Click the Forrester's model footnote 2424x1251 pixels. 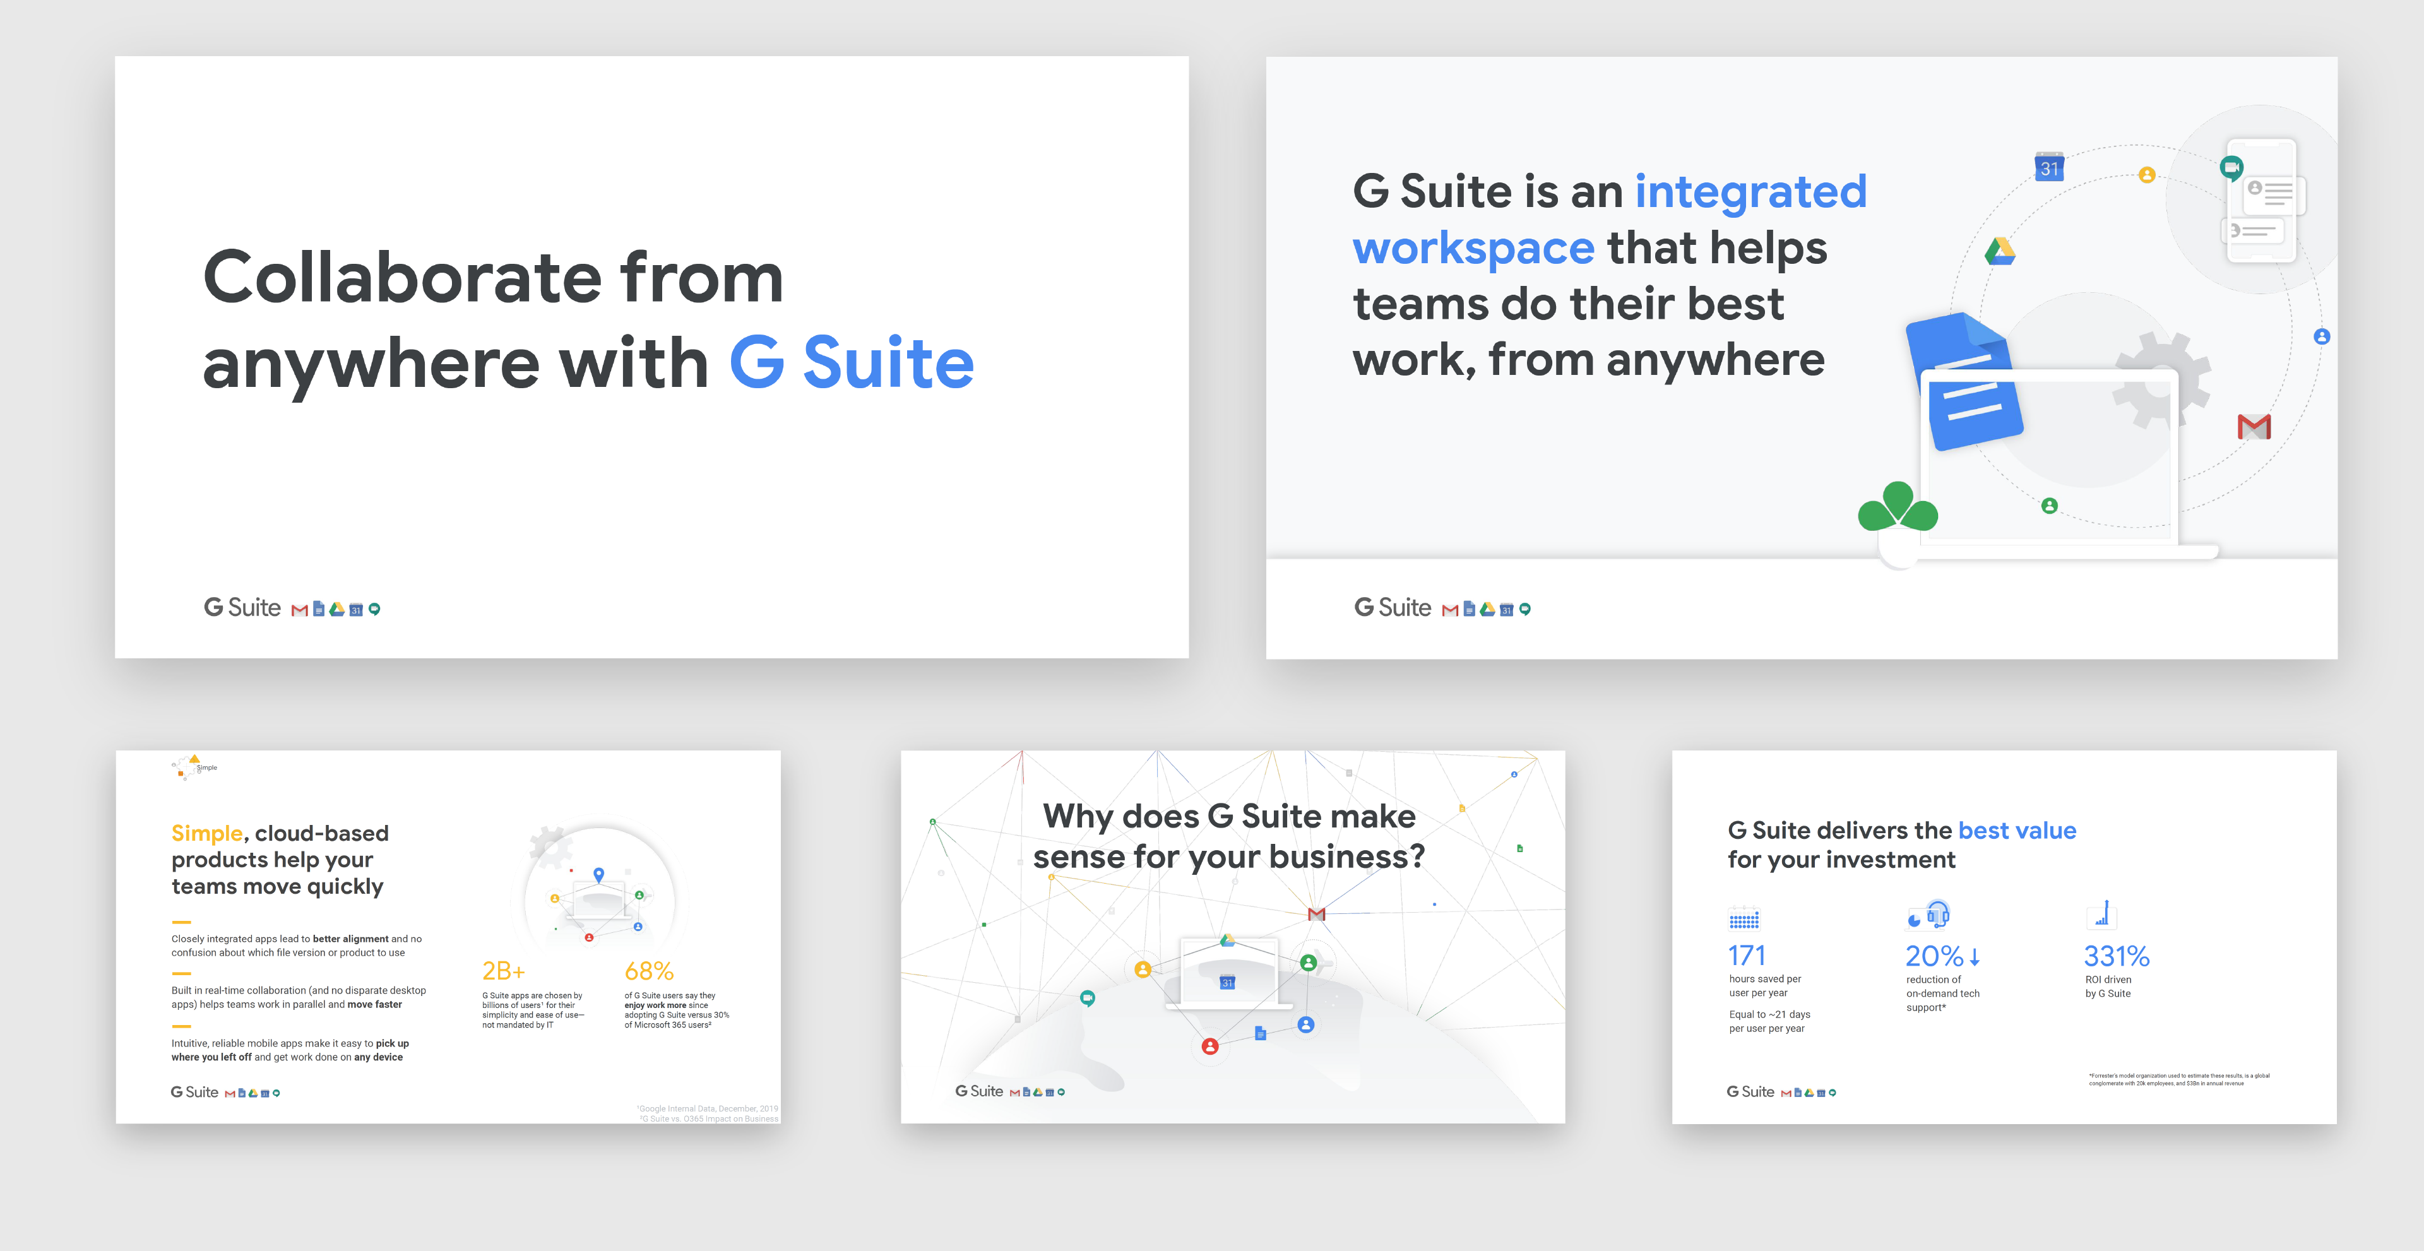[x=2178, y=1079]
